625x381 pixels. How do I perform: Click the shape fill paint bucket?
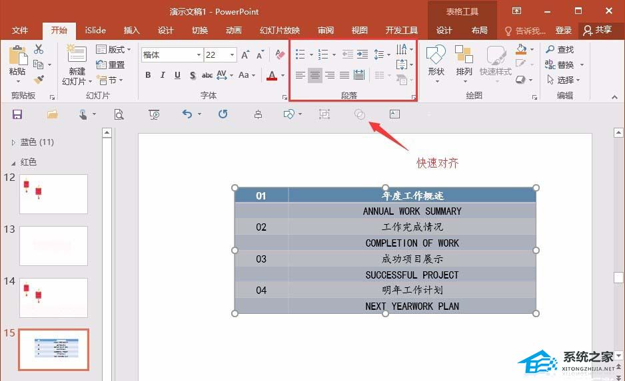coord(520,49)
